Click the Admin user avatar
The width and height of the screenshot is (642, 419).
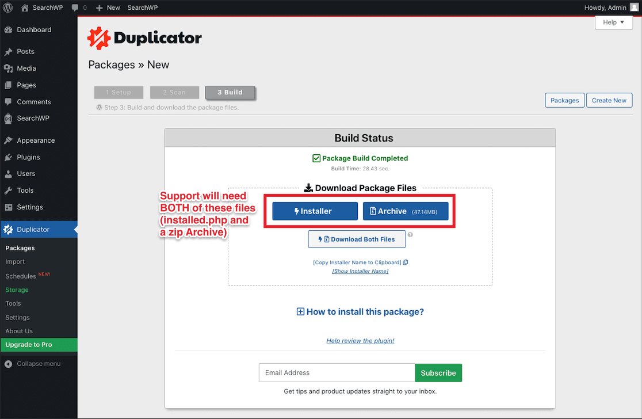pyautogui.click(x=634, y=7)
